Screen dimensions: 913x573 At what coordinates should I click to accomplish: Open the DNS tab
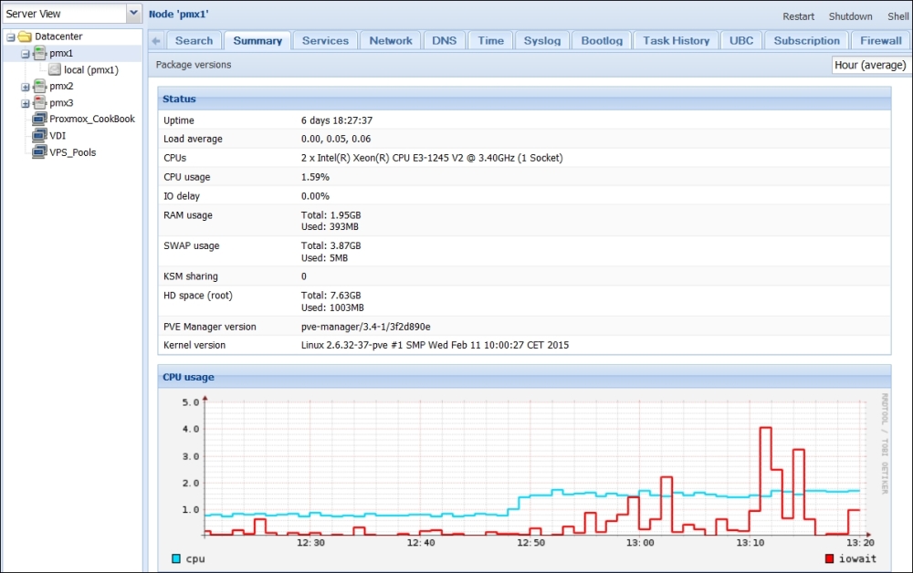click(445, 41)
